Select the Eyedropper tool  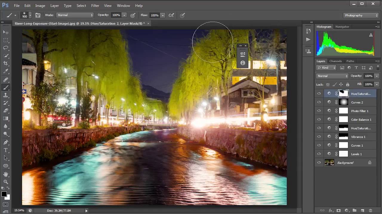pos(6,71)
